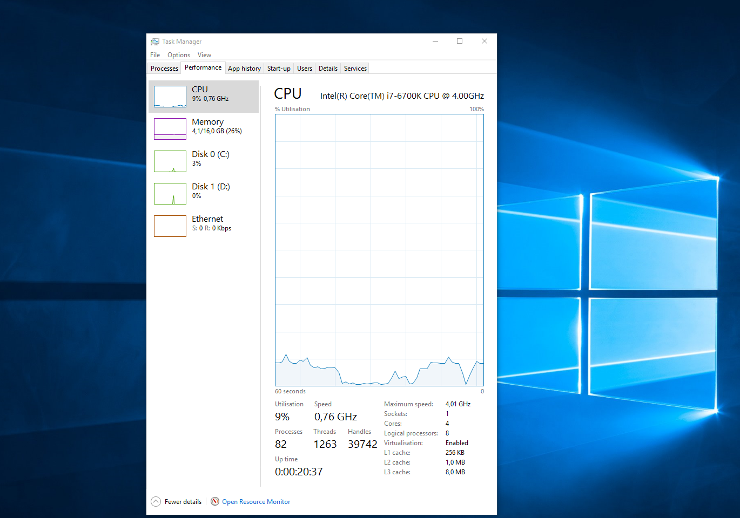This screenshot has width=740, height=518.
Task: Select the Ethernet graph in the sidebar
Action: (x=204, y=226)
